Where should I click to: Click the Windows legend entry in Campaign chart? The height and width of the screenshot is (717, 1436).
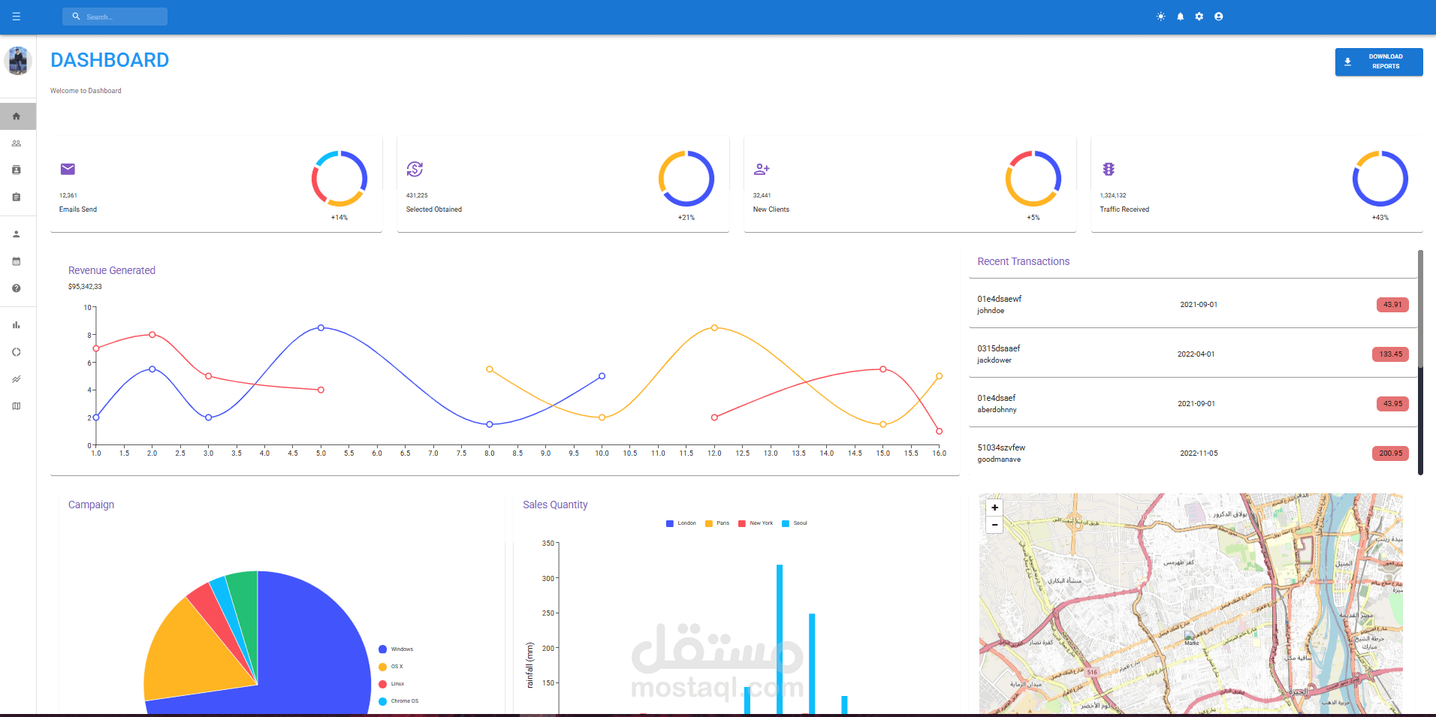[x=396, y=649]
